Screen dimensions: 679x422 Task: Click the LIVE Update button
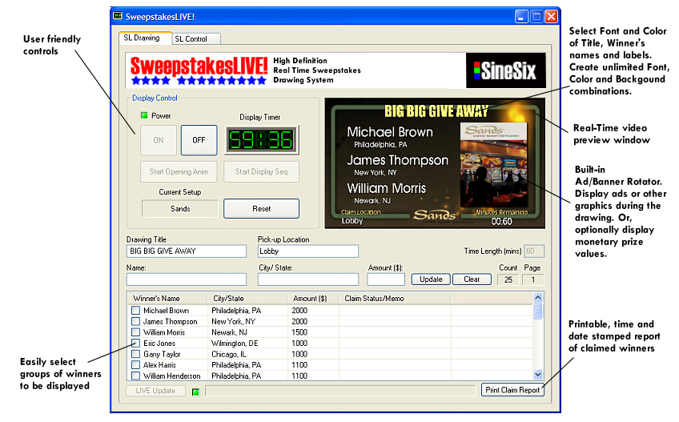click(155, 391)
